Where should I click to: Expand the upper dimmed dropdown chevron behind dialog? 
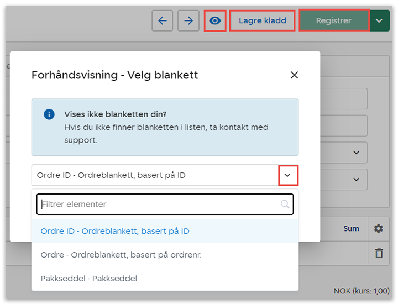pos(356,152)
